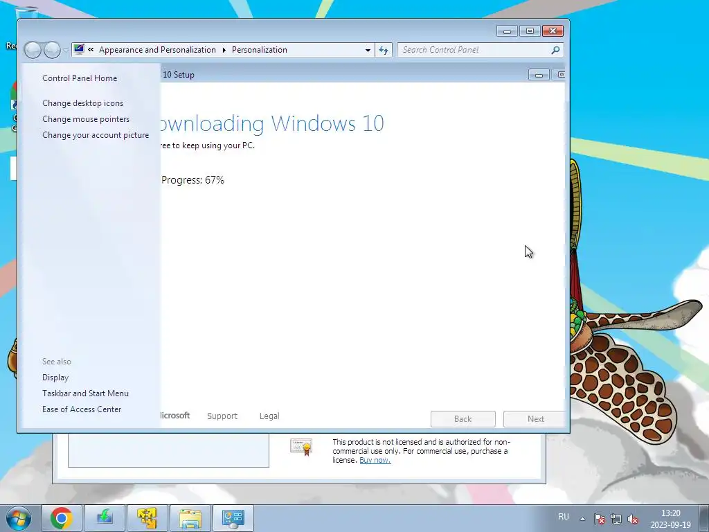Click the Buy now link

(x=375, y=460)
